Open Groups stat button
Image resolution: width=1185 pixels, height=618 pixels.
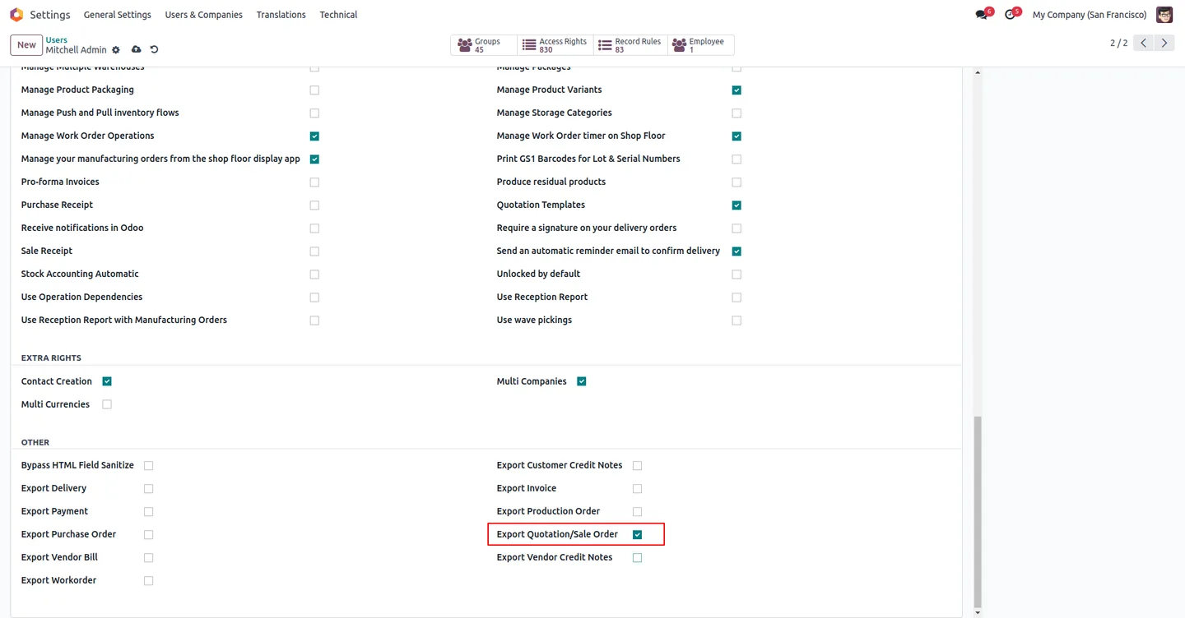[484, 45]
